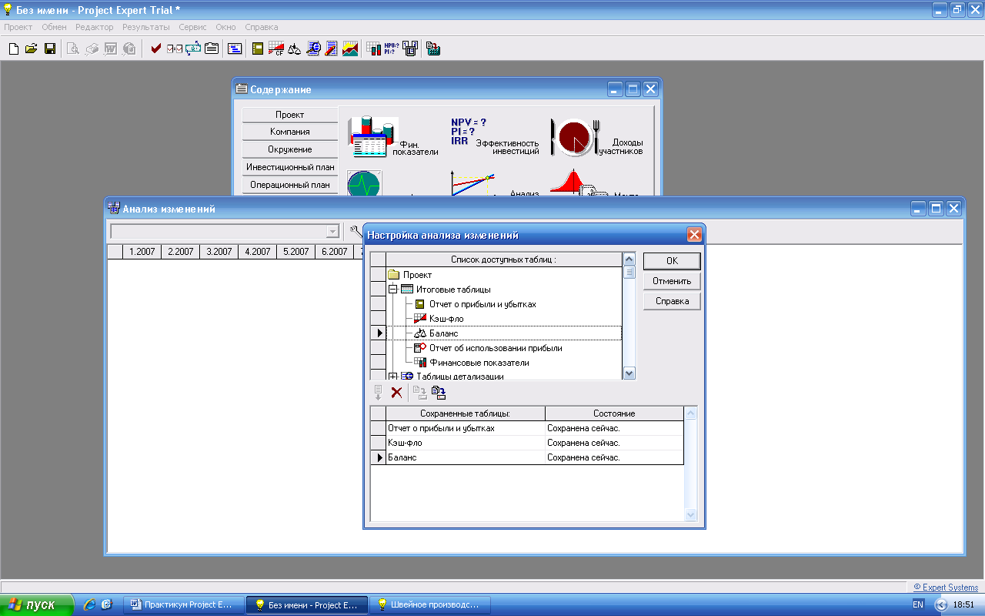Open the Редактор menu

(95, 27)
